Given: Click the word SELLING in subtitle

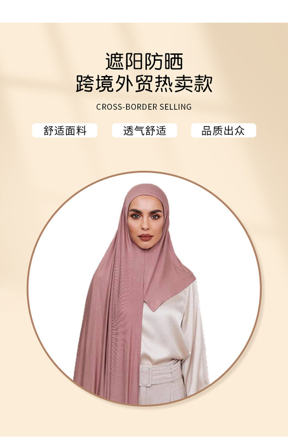Looking at the screenshot, I should coord(175,107).
